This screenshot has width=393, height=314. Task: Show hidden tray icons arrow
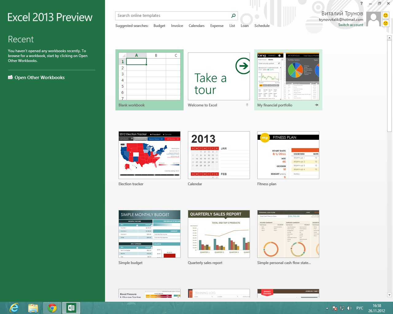[327, 308]
